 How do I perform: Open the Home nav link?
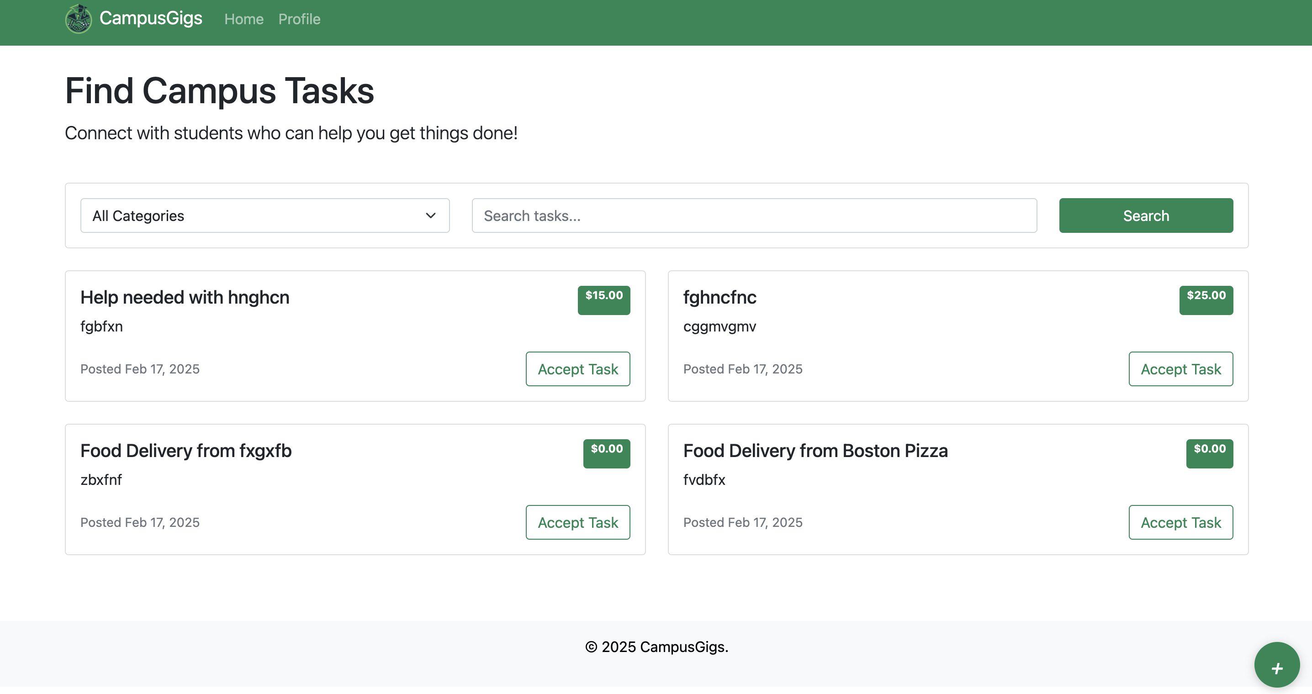point(243,19)
